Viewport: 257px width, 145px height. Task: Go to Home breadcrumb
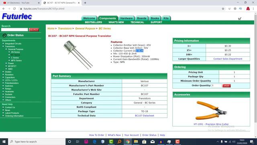tap(51, 29)
